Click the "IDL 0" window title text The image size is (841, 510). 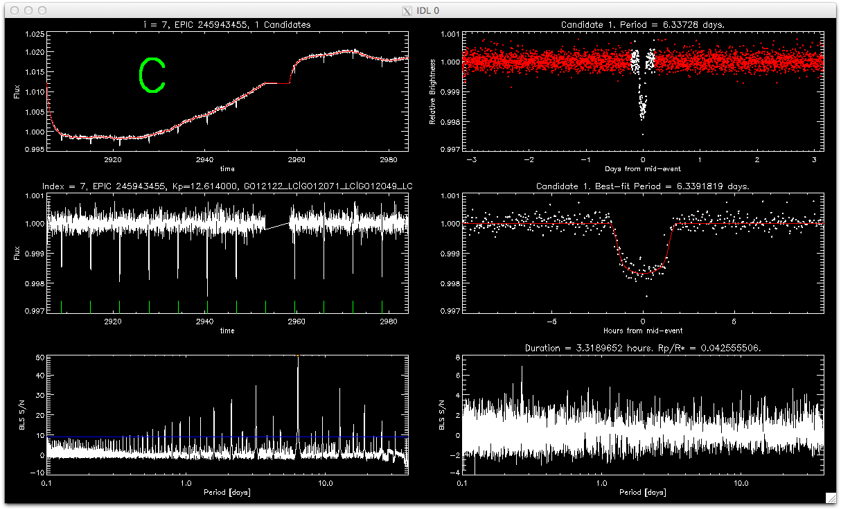coord(426,10)
